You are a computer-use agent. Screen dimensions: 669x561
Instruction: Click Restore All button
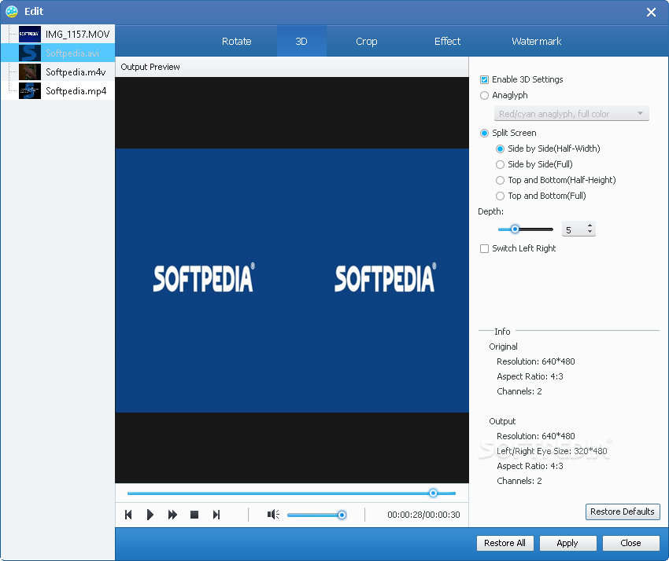505,543
